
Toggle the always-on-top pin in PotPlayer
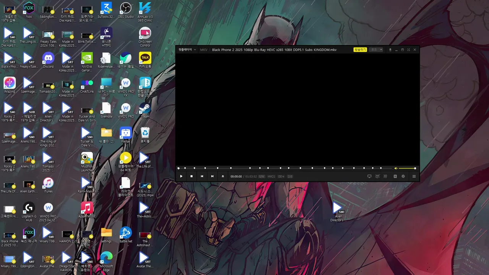(x=390, y=50)
